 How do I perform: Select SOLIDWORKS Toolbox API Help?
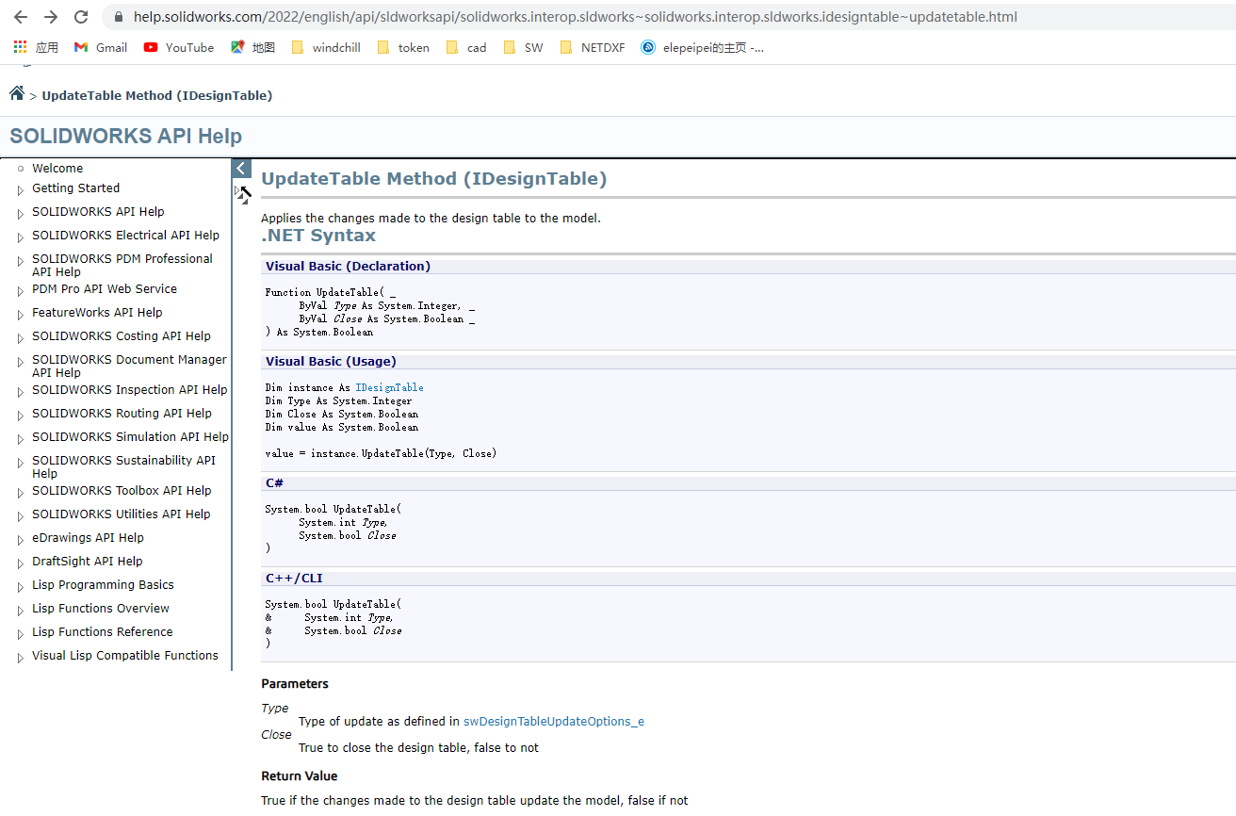tap(122, 490)
